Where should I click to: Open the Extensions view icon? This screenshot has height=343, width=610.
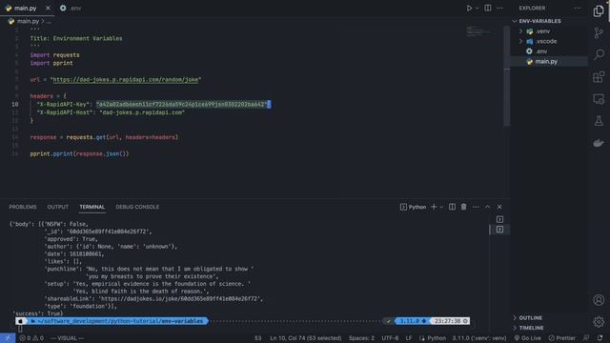(599, 76)
